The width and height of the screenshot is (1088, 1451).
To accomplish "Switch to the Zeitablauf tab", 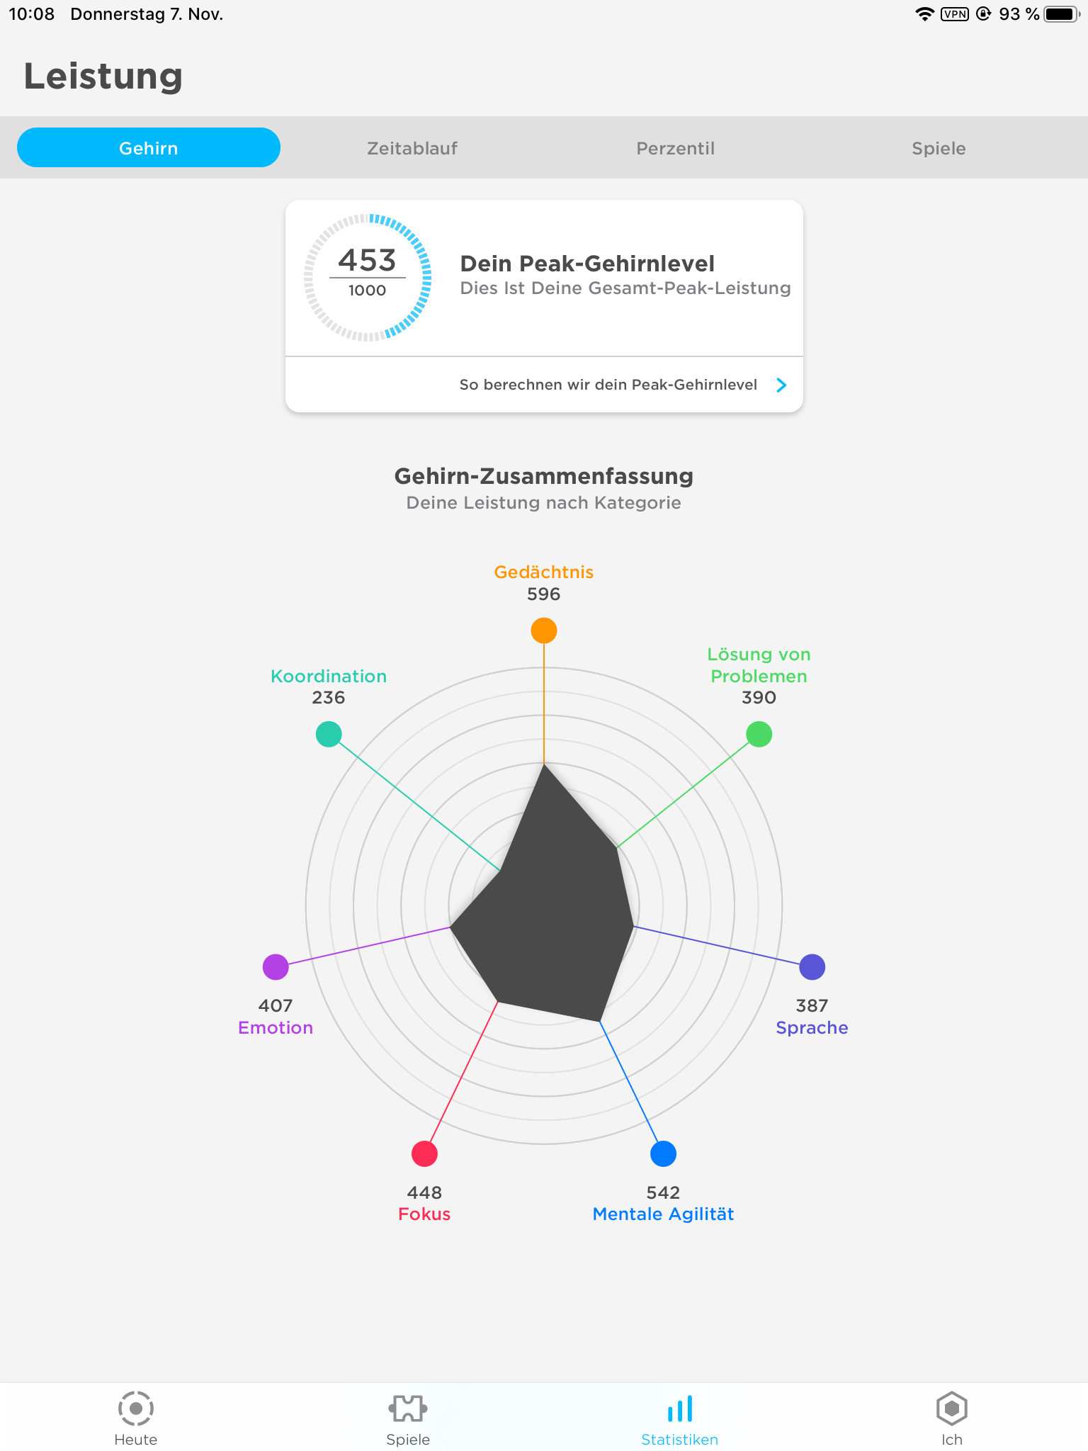I will [x=412, y=148].
